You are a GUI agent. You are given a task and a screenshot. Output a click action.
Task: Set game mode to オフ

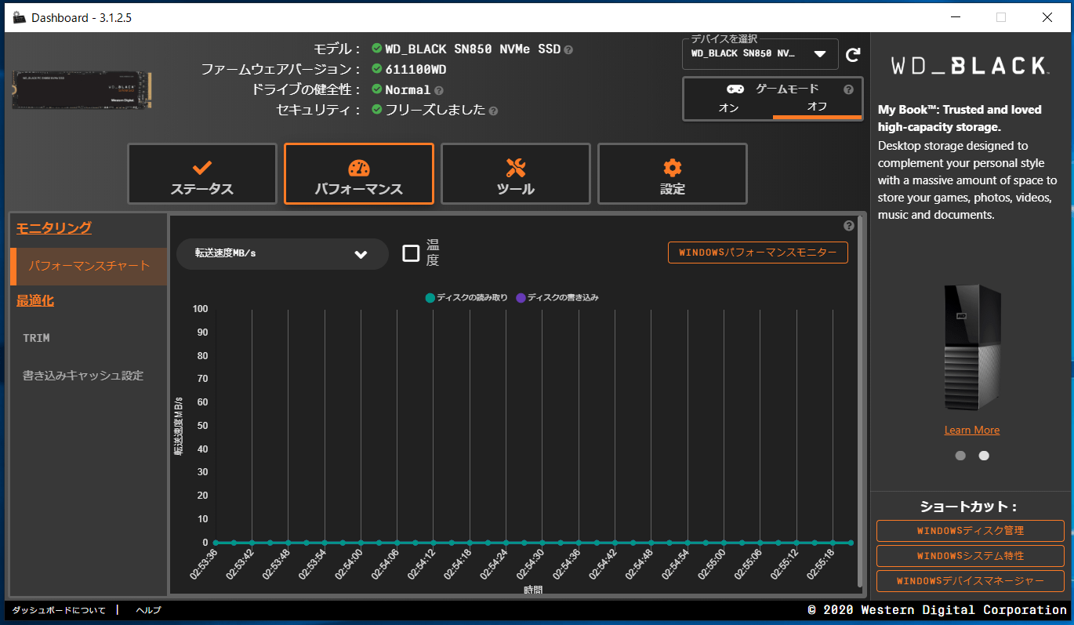tap(817, 107)
